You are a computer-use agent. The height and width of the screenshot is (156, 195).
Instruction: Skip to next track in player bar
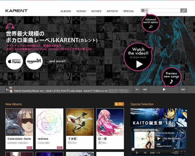point(183,90)
